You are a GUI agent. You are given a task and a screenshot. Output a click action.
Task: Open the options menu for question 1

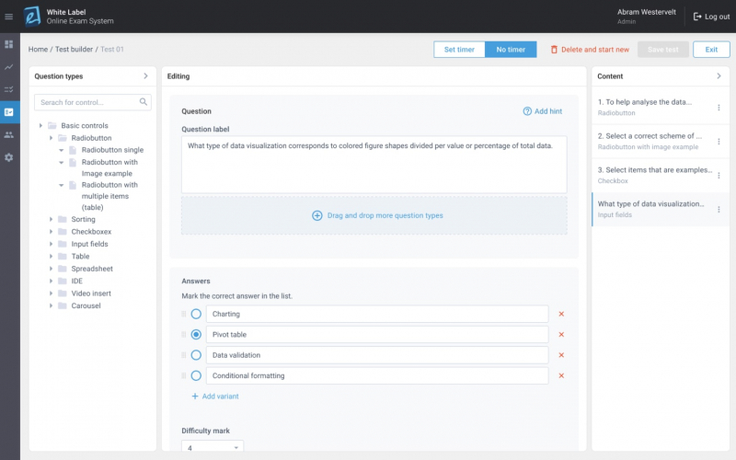coord(719,108)
